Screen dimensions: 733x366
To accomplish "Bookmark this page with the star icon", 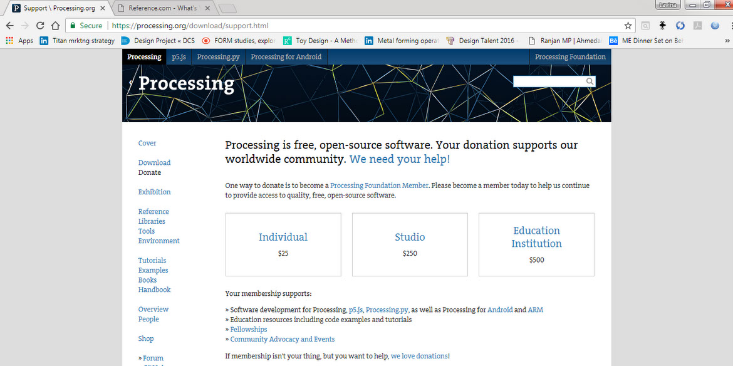I will 628,26.
